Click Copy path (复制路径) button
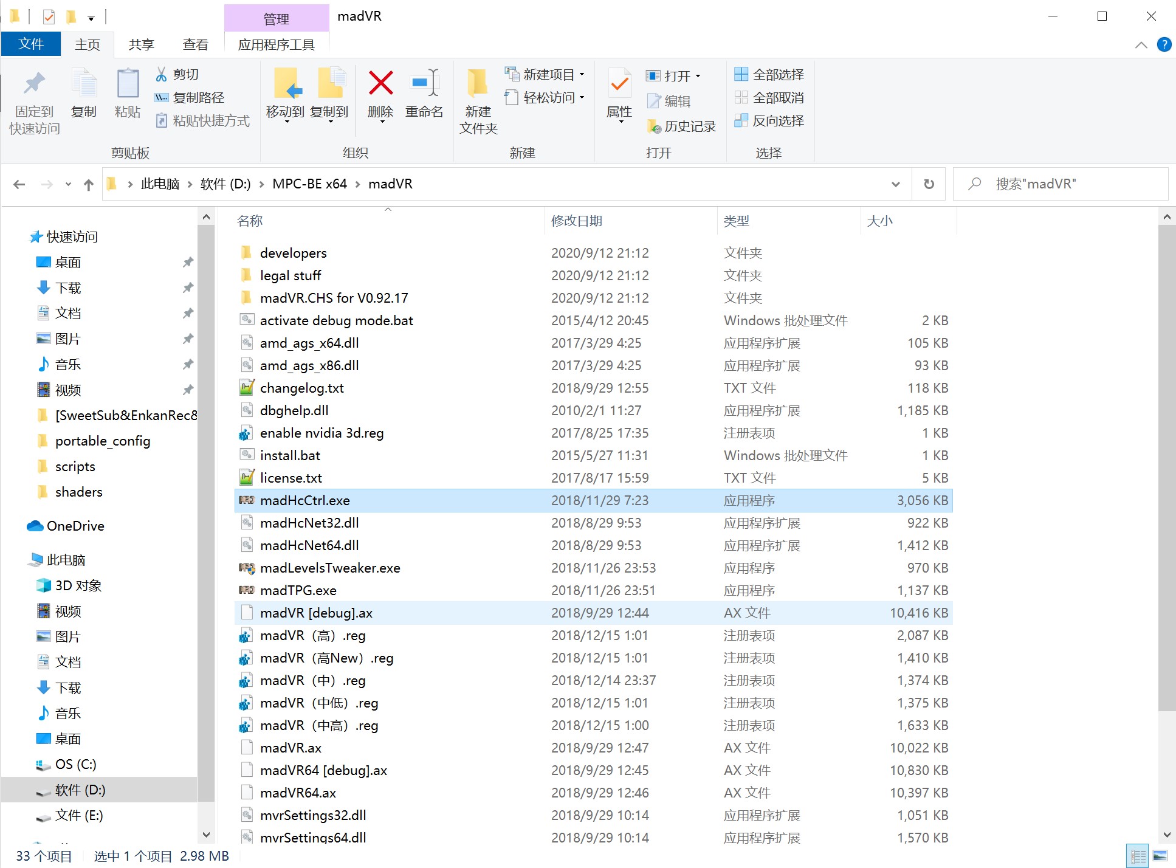This screenshot has width=1176, height=868. (190, 97)
